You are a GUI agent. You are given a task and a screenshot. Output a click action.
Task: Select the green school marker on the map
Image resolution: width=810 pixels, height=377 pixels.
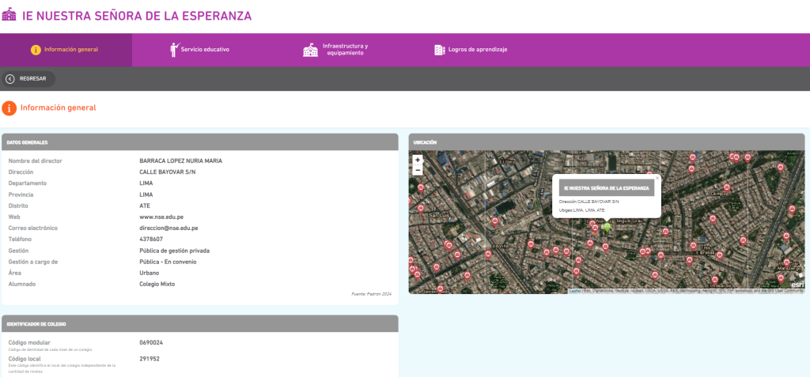tap(607, 227)
